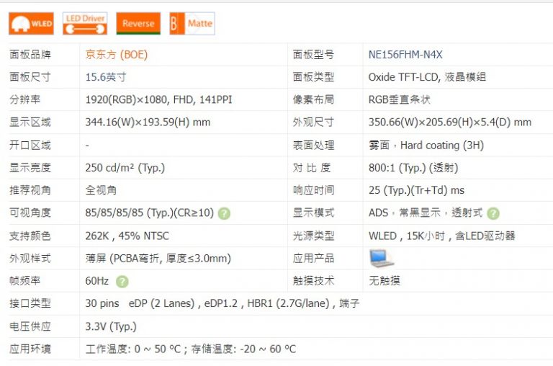Click the Matte surface badge icon

pos(192,23)
